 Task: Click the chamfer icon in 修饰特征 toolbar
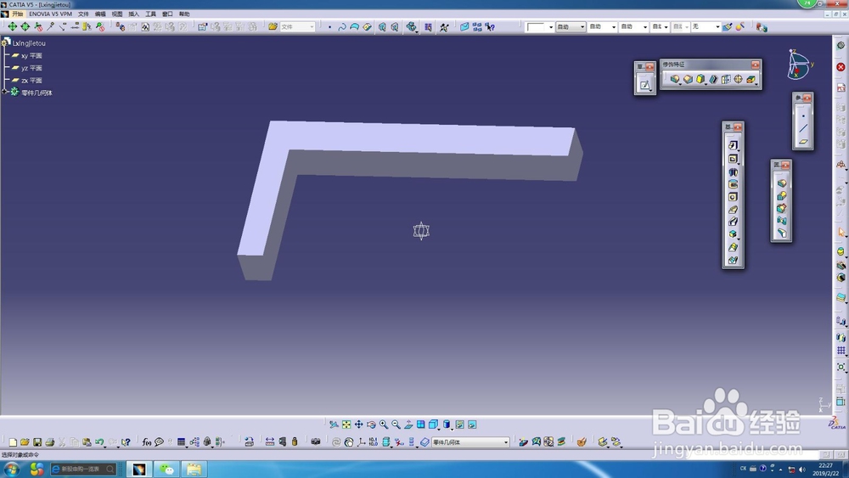point(688,80)
